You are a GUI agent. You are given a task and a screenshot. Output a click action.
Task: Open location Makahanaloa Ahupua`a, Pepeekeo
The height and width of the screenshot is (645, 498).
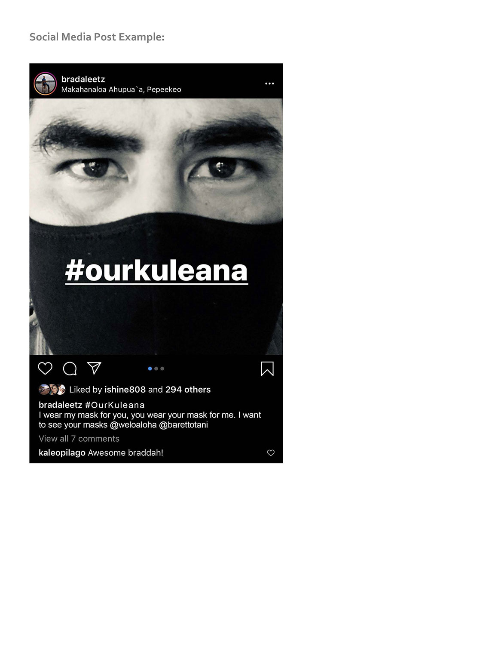[121, 89]
